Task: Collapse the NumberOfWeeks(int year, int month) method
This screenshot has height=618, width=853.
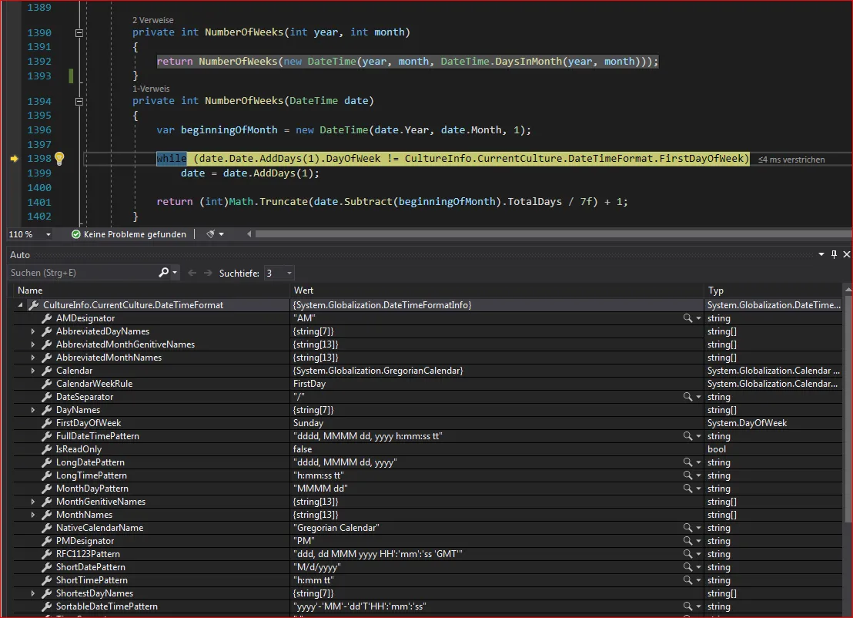Action: click(x=79, y=33)
